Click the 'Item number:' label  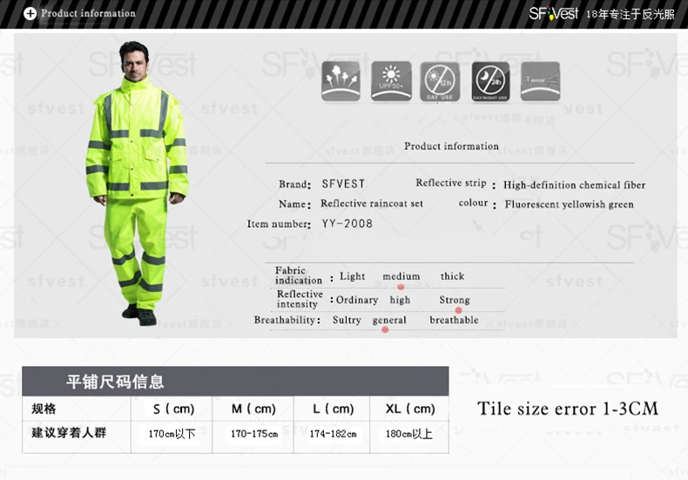pyautogui.click(x=279, y=224)
